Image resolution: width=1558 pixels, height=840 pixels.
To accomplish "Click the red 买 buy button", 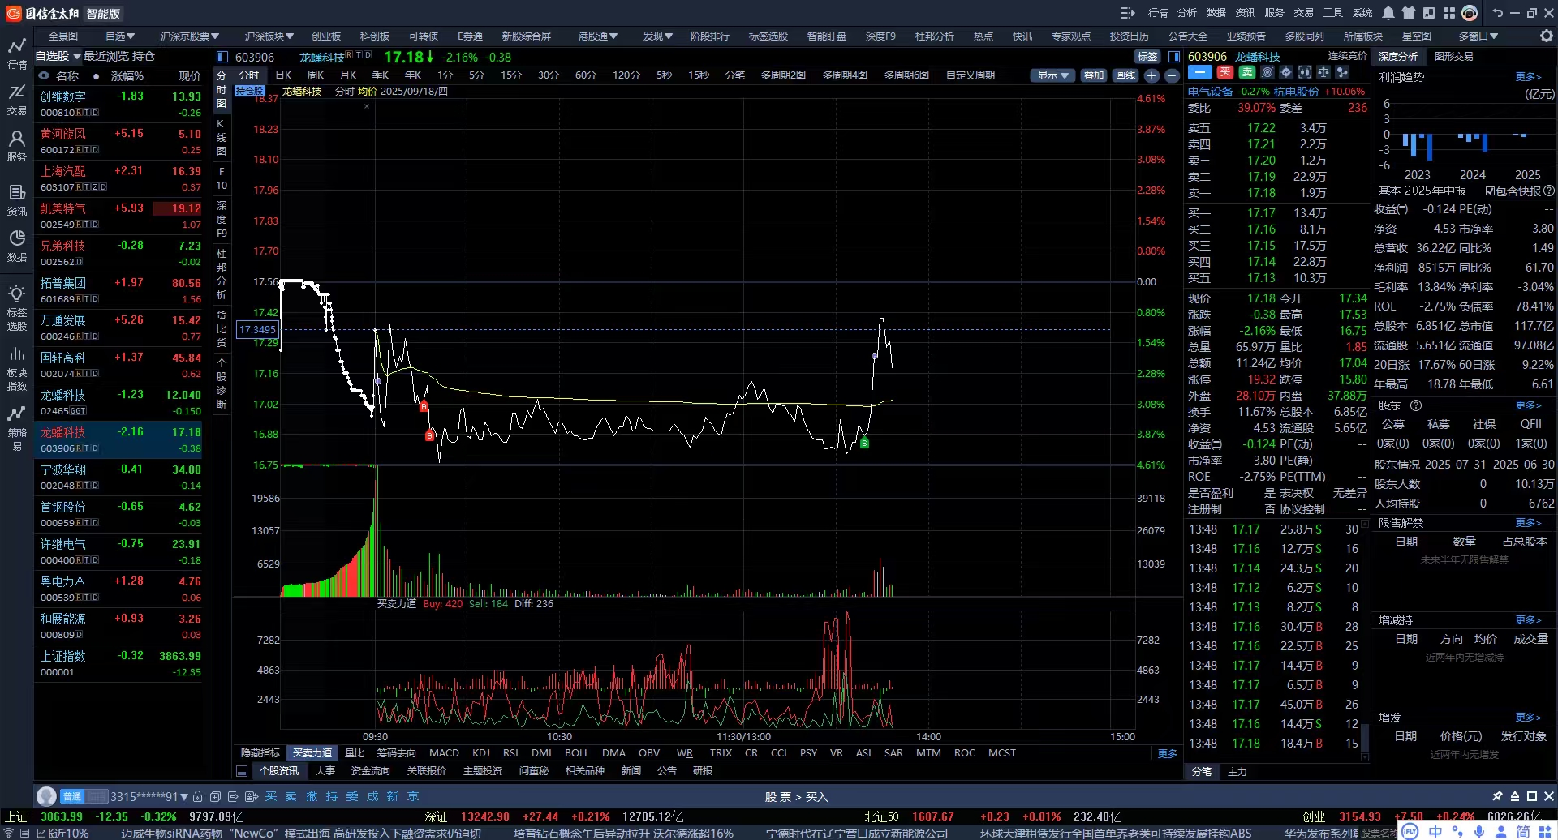I will [x=1224, y=72].
